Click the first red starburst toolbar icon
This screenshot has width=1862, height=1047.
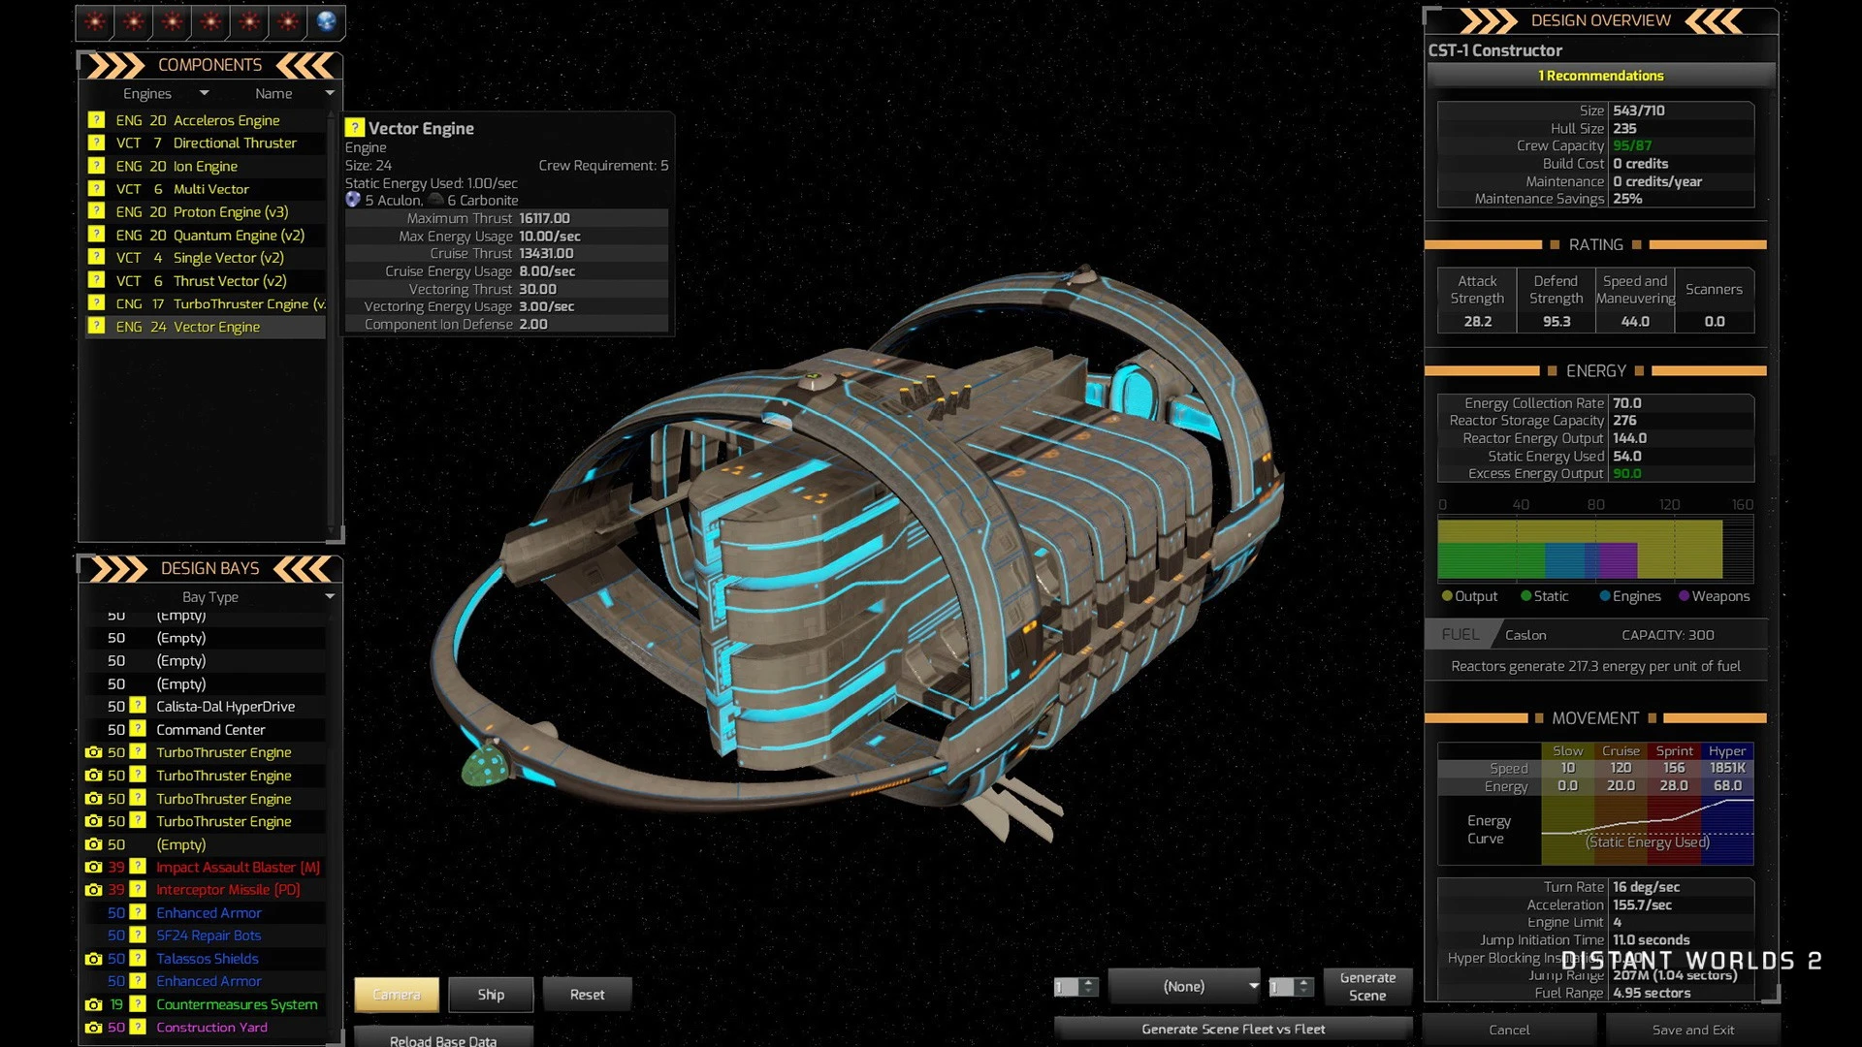[95, 21]
